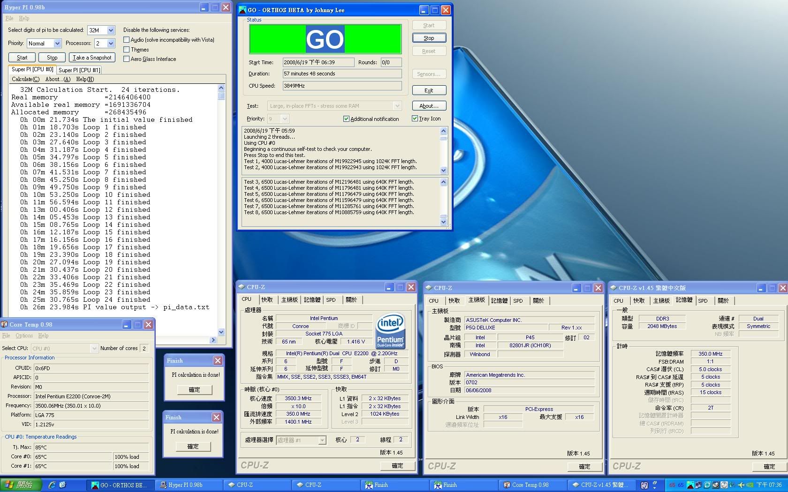Uncheck Tray Icon option in Orthos

coord(415,119)
